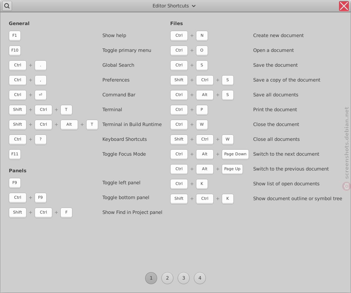Screen dimensions: 351x293
Task: Click the F9 key in Toggle left panel row
Action: click(x=15, y=183)
